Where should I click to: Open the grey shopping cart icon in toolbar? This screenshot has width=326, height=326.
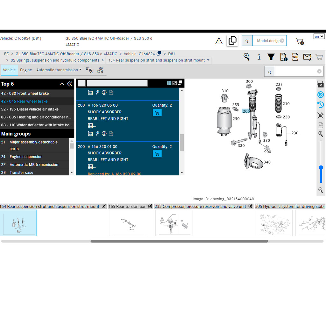coord(319,57)
